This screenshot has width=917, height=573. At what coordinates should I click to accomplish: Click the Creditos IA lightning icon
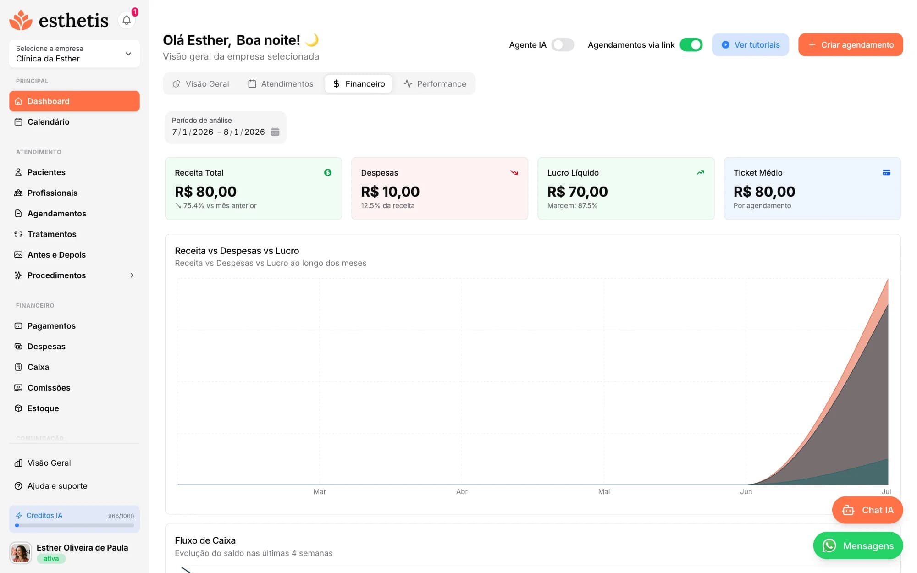click(x=19, y=516)
